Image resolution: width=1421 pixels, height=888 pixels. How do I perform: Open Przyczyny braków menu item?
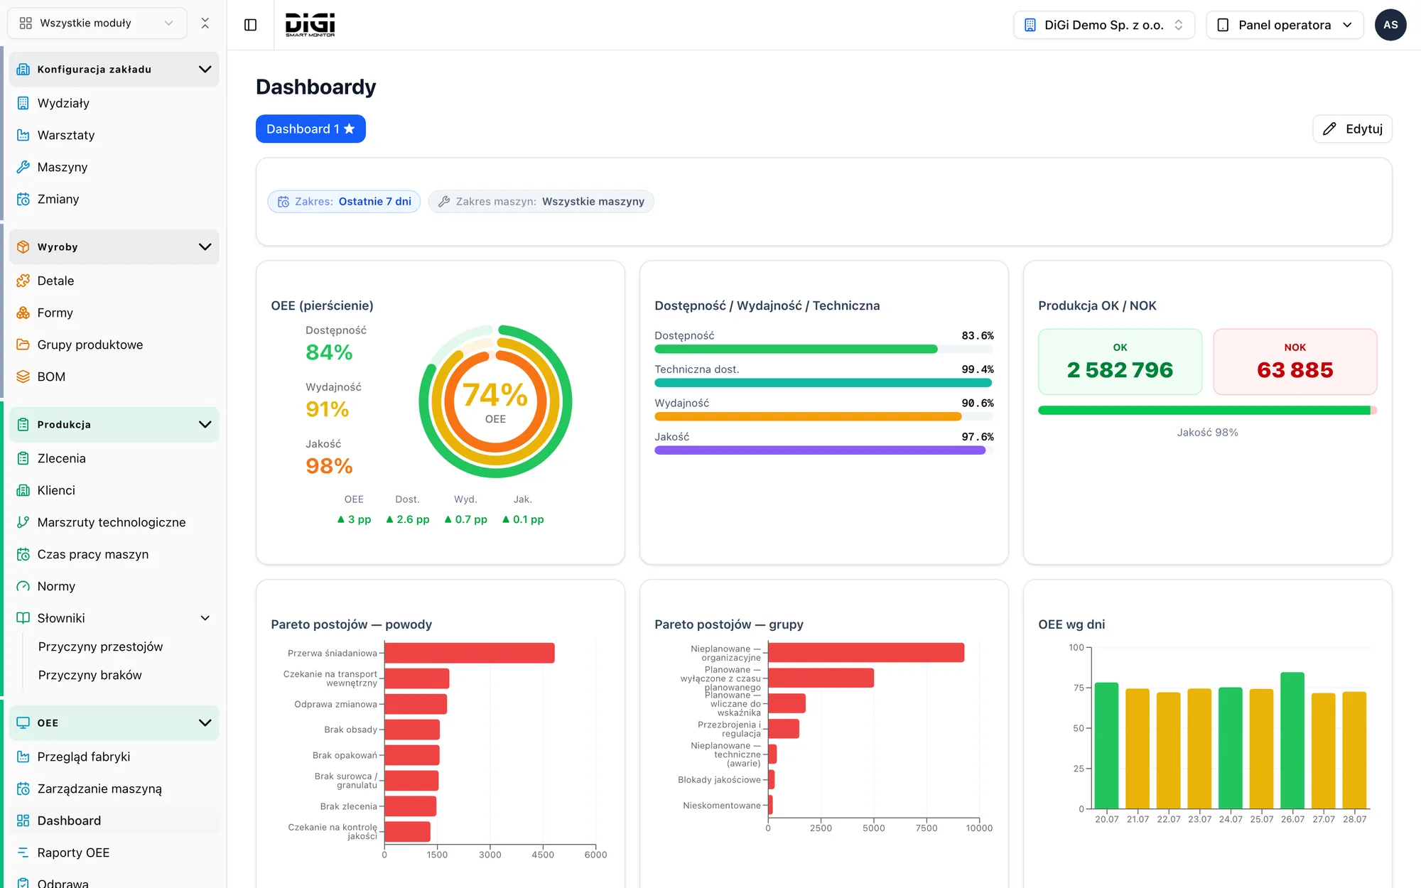point(90,675)
